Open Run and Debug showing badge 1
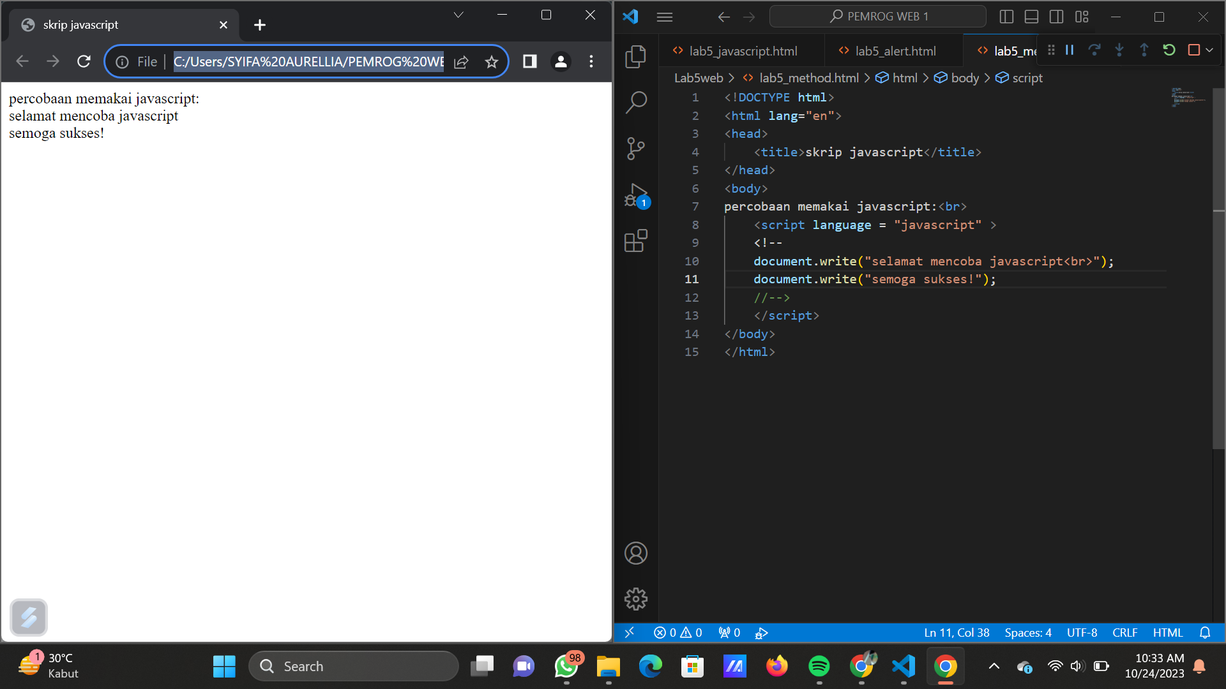 636,195
